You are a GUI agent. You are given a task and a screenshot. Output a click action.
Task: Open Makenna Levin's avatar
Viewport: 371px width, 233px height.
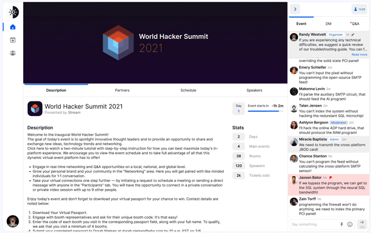click(x=294, y=92)
